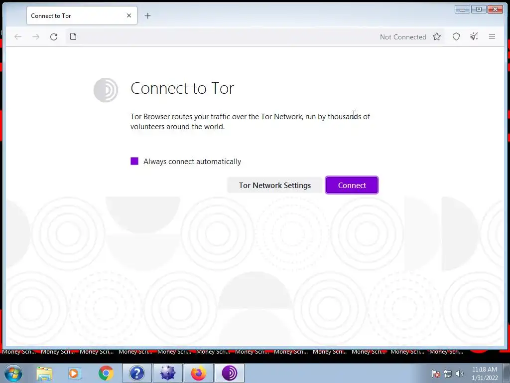The width and height of the screenshot is (510, 383).
Task: Click the Not Connected status text
Action: click(403, 37)
